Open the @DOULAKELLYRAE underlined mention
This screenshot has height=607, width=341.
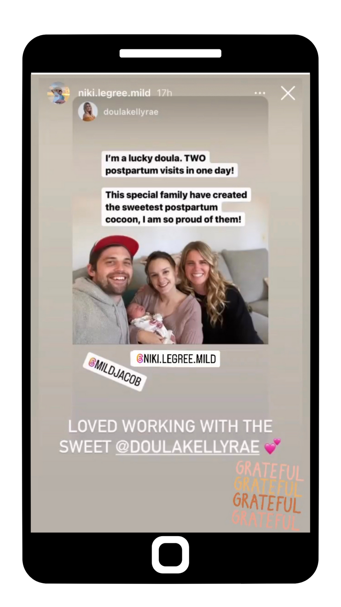tap(187, 447)
